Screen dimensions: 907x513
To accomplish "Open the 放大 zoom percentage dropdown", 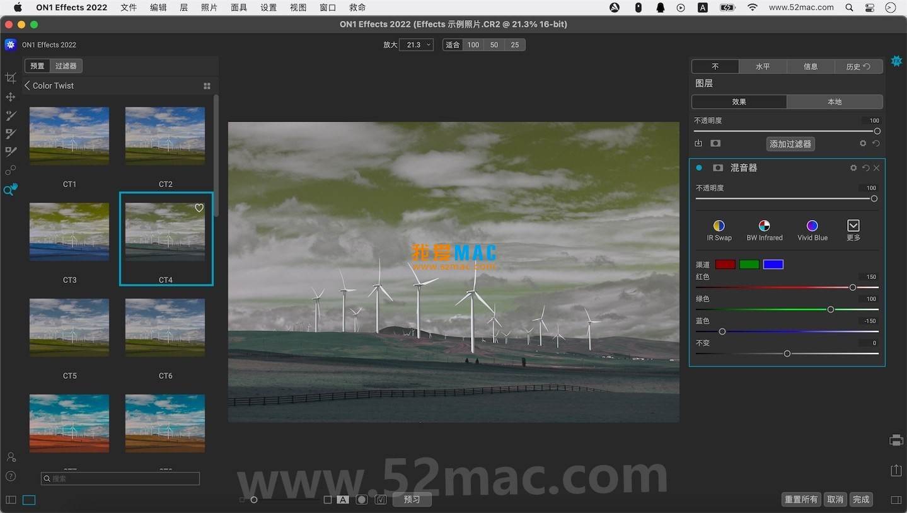I will coord(417,45).
